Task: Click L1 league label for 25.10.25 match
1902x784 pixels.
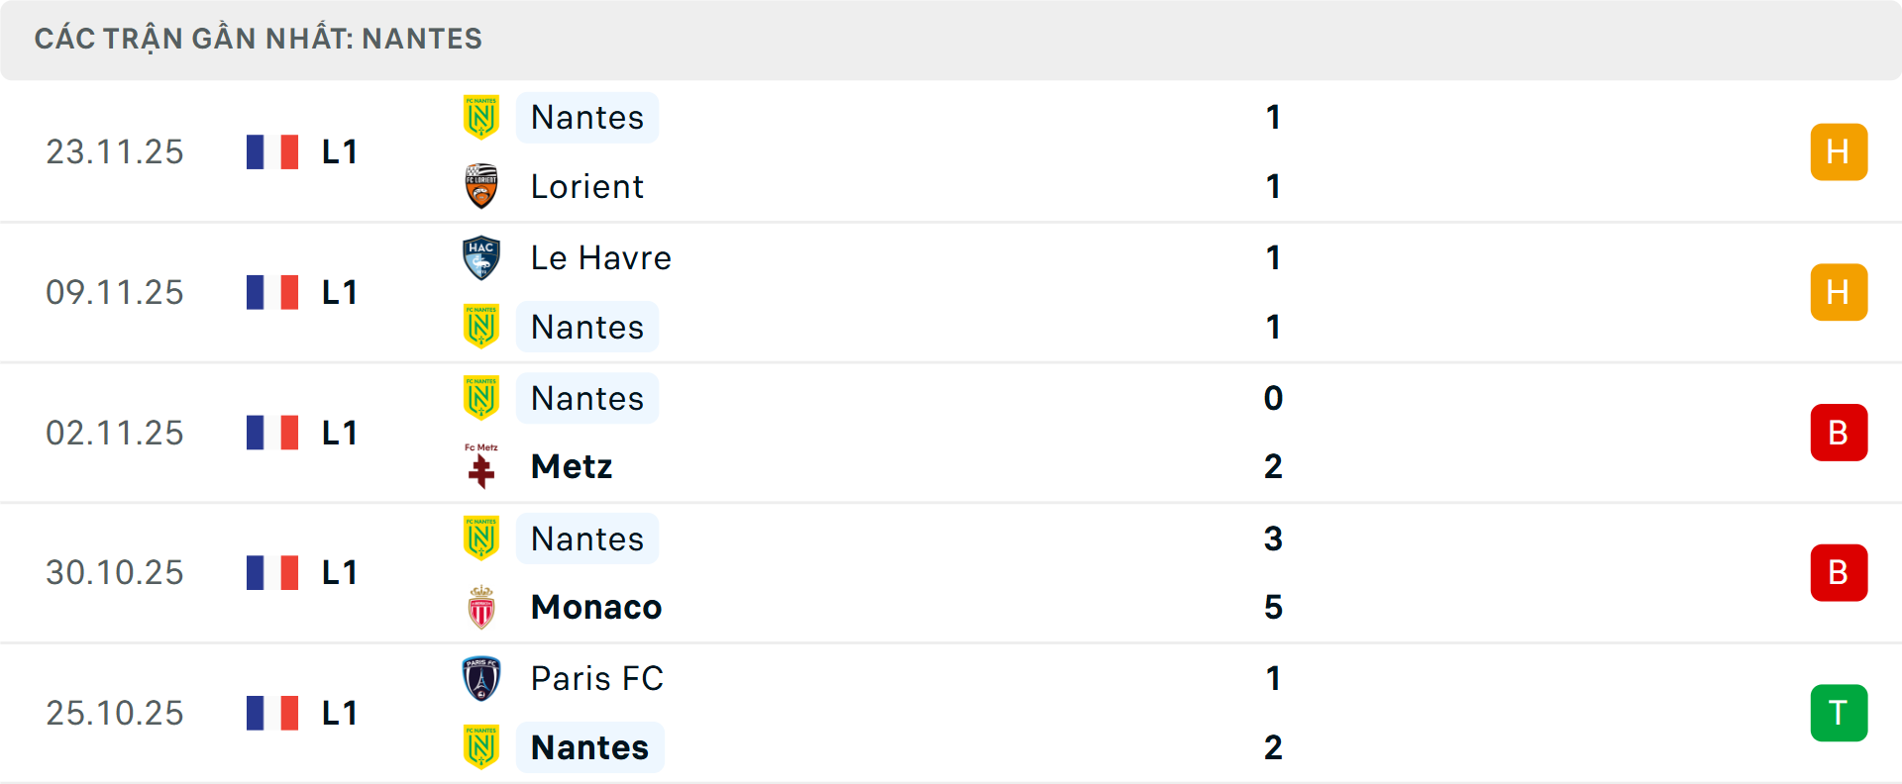Action: click(339, 713)
